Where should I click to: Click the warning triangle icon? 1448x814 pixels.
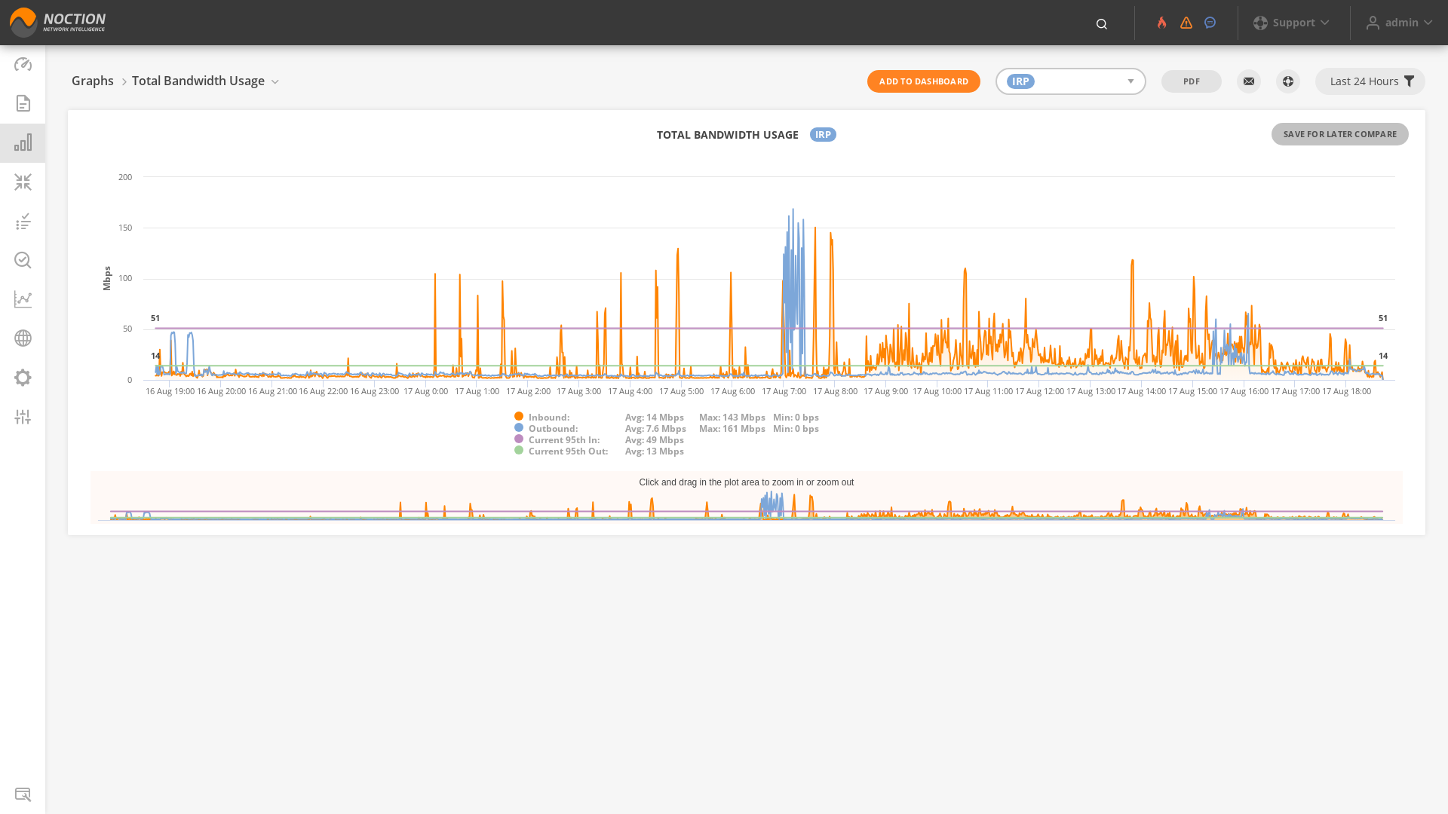1186,23
